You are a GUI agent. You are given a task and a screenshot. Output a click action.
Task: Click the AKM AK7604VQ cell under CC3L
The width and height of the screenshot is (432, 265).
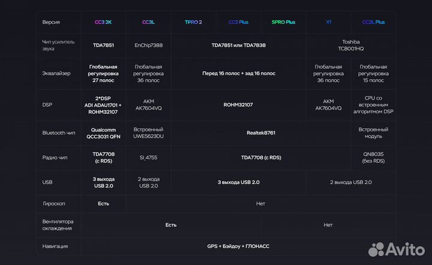[x=149, y=105]
